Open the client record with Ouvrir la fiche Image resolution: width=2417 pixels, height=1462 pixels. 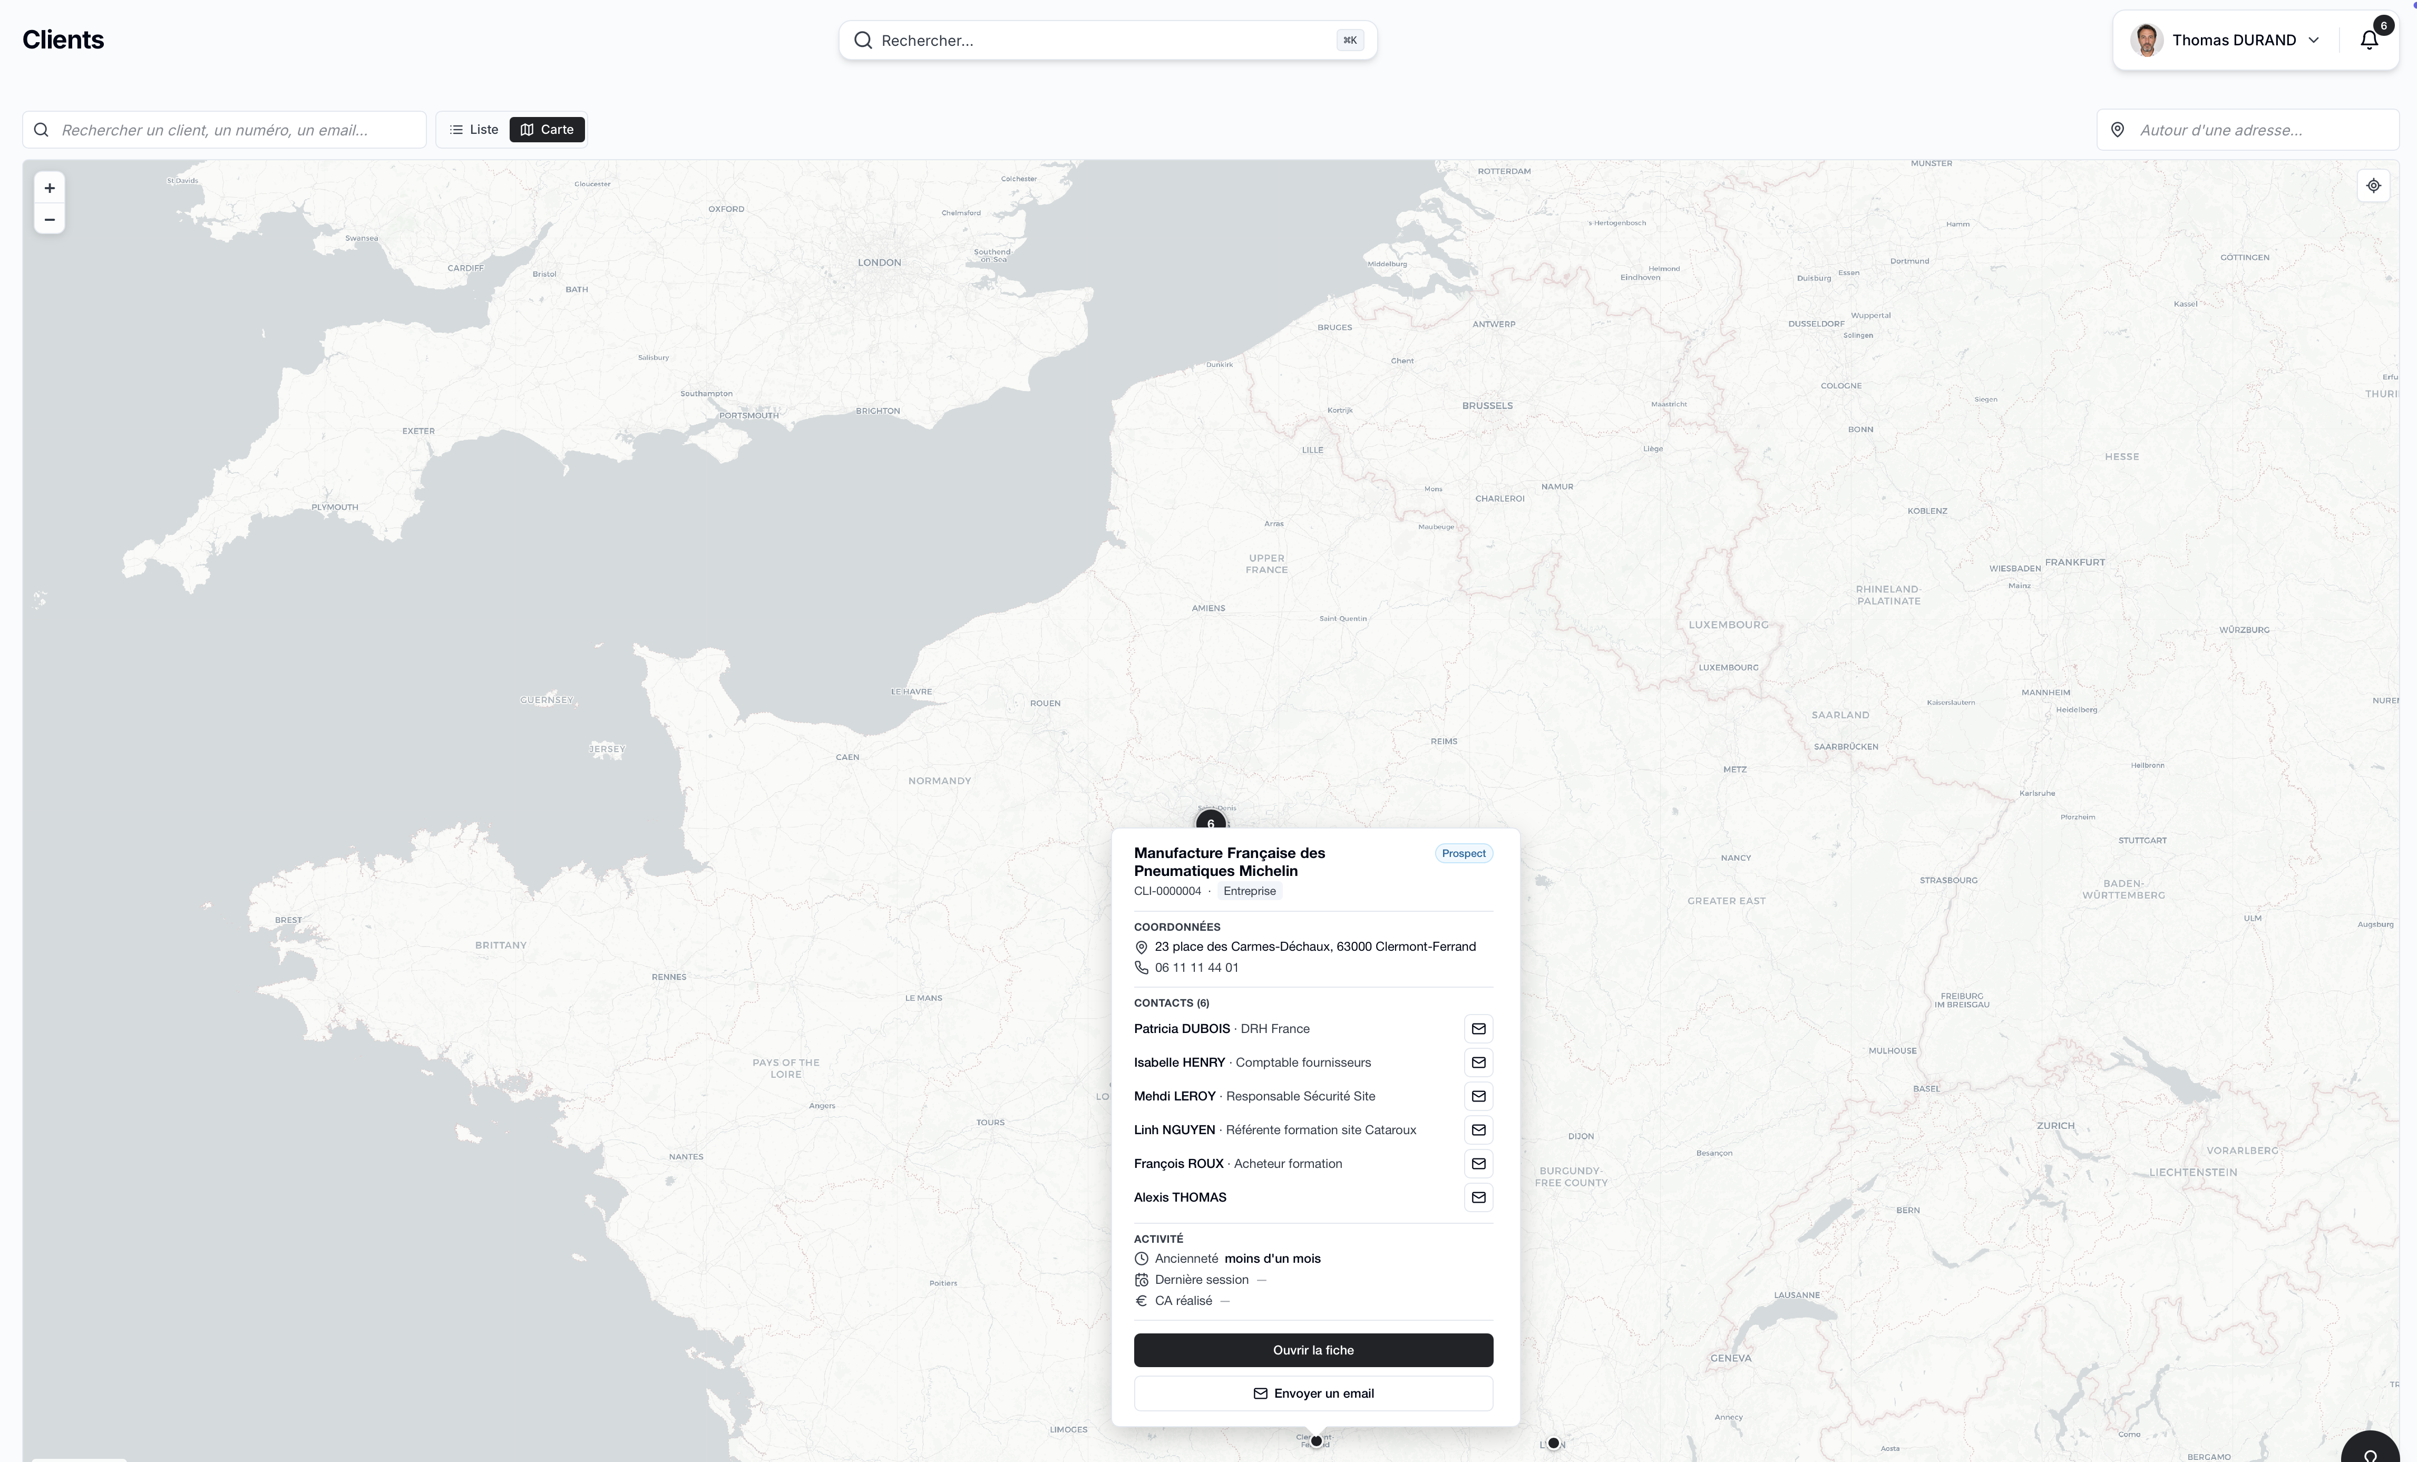[x=1313, y=1350]
